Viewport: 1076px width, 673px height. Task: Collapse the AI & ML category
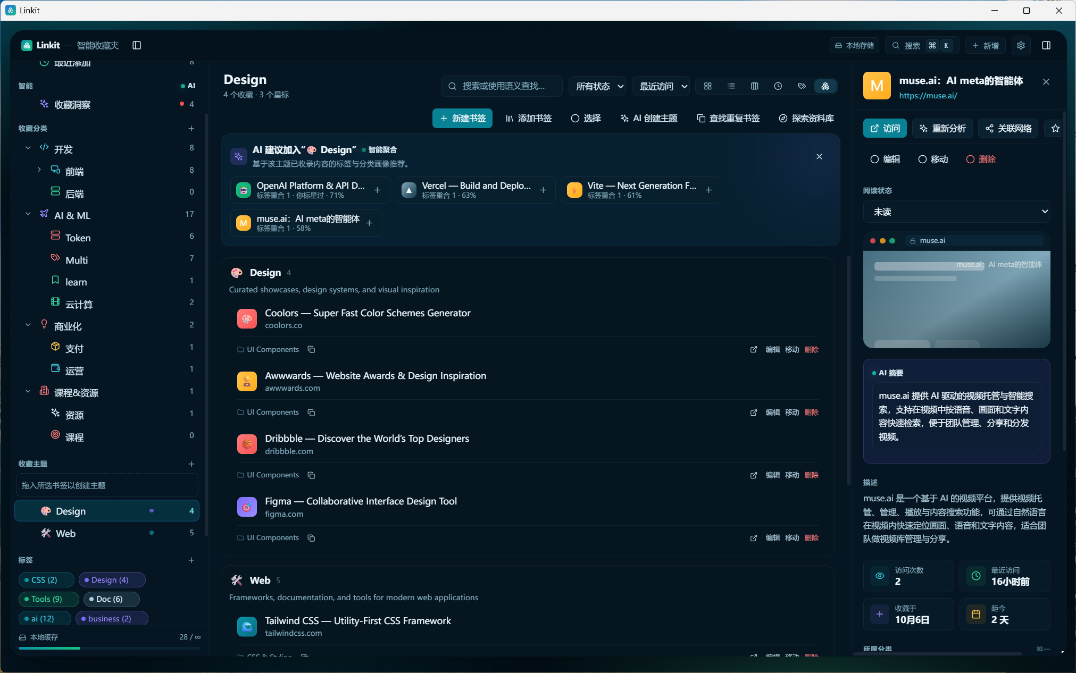[x=28, y=214]
